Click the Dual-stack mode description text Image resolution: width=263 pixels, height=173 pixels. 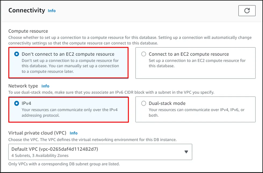point(196,112)
